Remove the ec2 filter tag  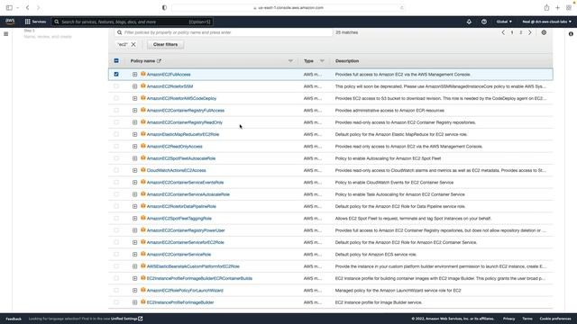(133, 44)
